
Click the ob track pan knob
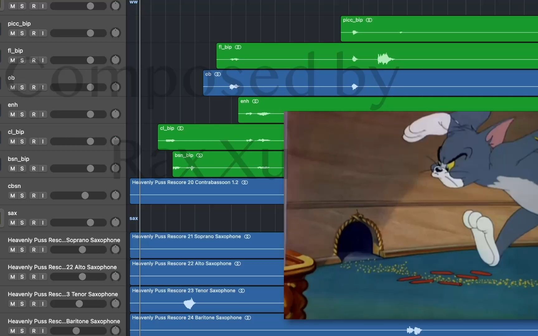(116, 87)
